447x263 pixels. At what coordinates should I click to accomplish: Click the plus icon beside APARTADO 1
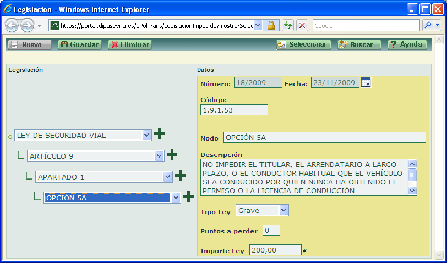click(x=180, y=176)
